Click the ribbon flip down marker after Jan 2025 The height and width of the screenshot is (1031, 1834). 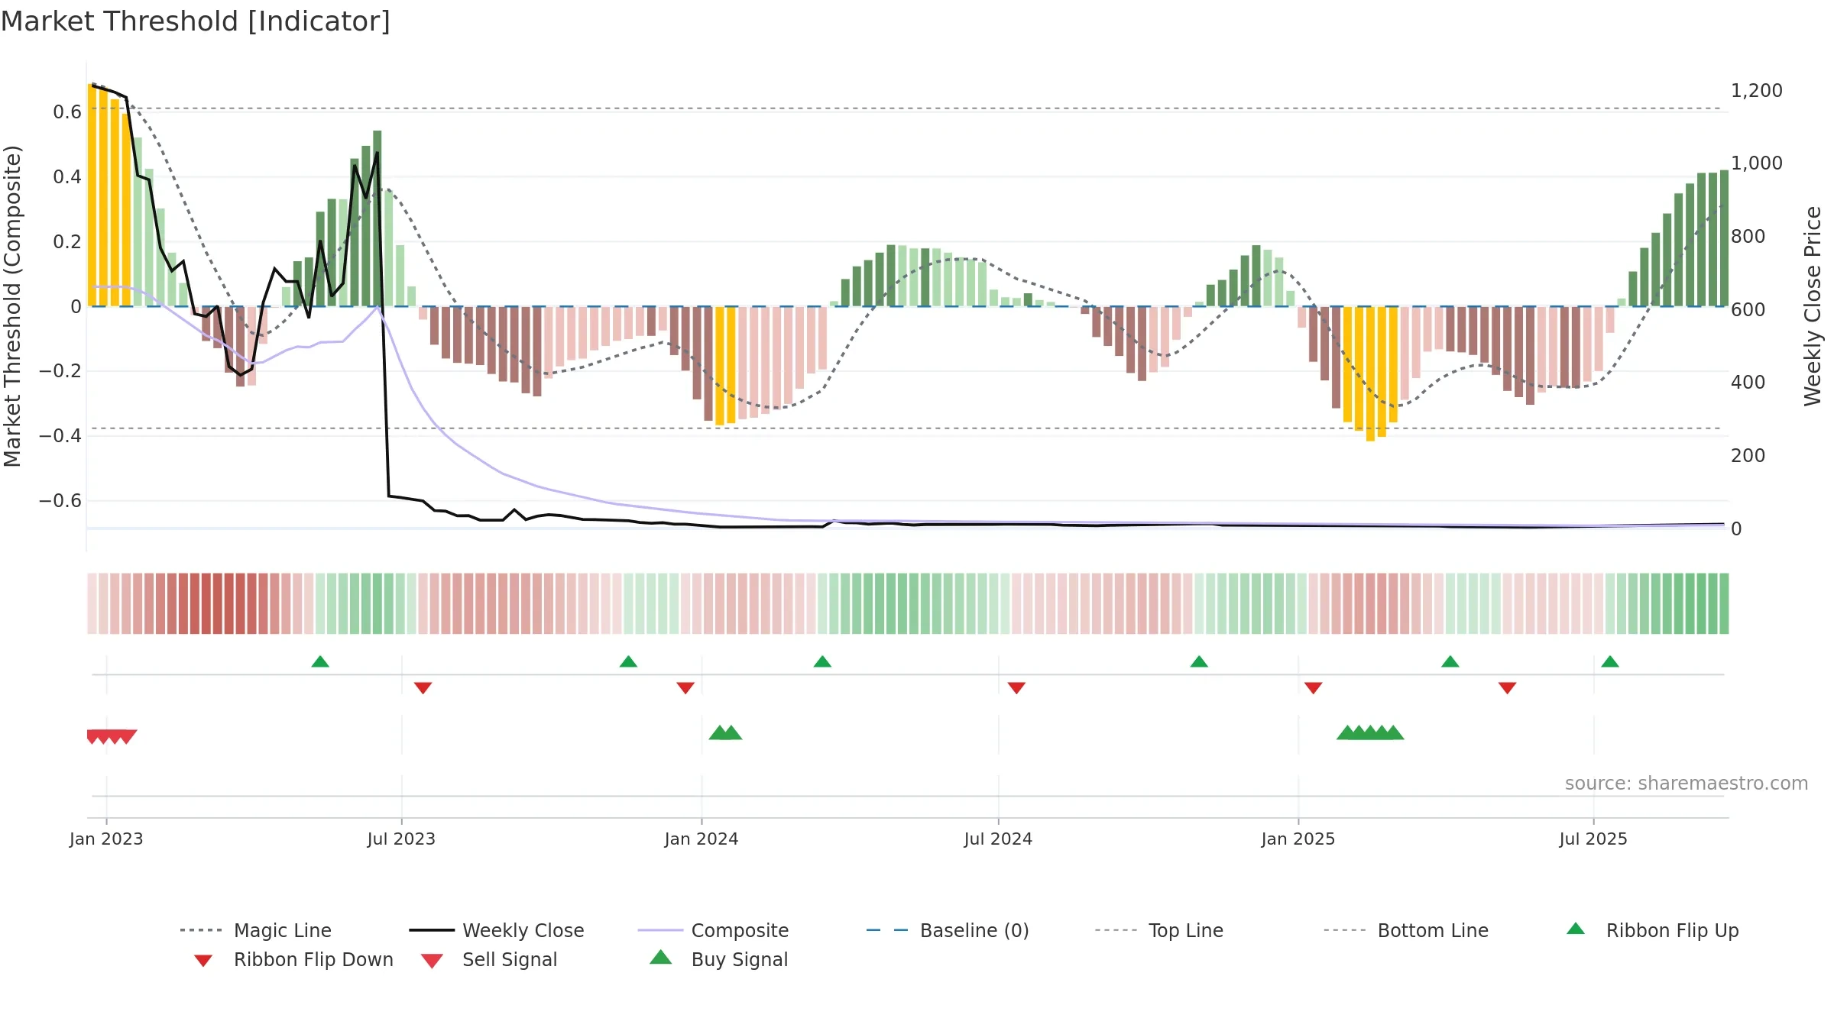click(x=1314, y=688)
